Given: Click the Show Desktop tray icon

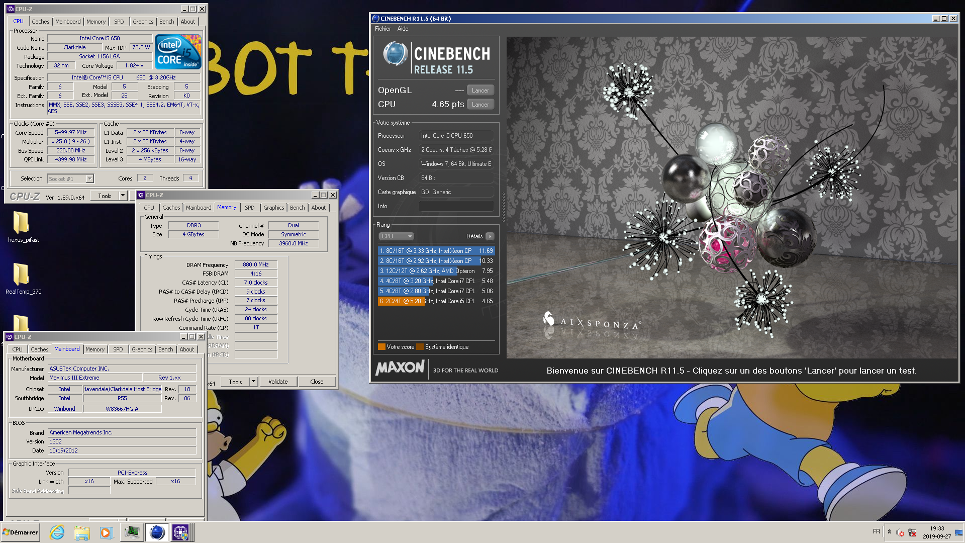Looking at the screenshot, I should point(959,532).
